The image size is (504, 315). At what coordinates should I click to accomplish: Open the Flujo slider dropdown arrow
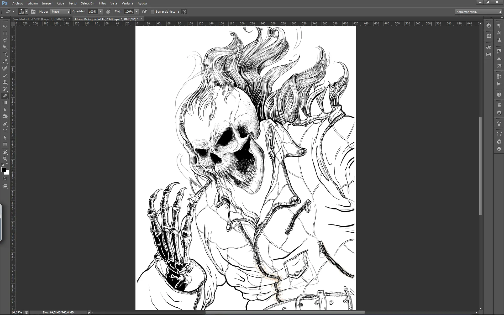point(136,12)
